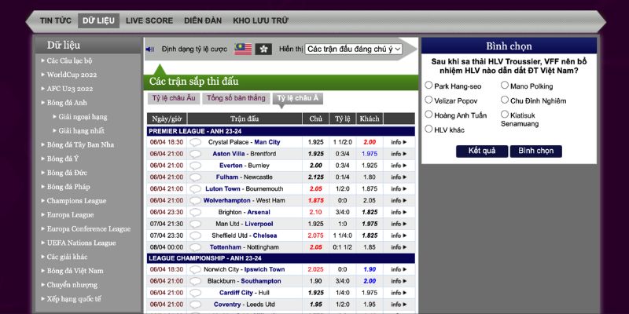This screenshot has height=314, width=629.
Task: Click the Kết quả results button
Action: coord(482,151)
